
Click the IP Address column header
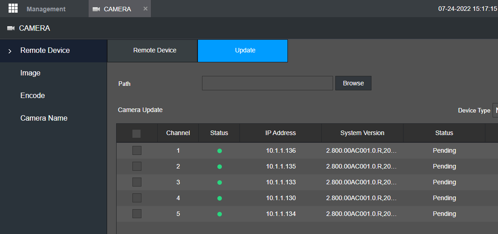pyautogui.click(x=281, y=133)
